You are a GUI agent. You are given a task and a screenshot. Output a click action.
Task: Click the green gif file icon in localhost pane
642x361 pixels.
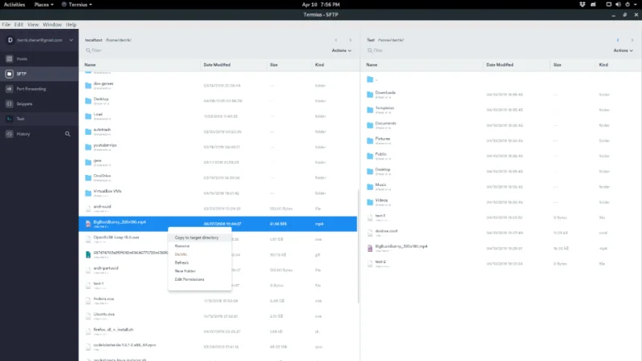click(x=88, y=254)
